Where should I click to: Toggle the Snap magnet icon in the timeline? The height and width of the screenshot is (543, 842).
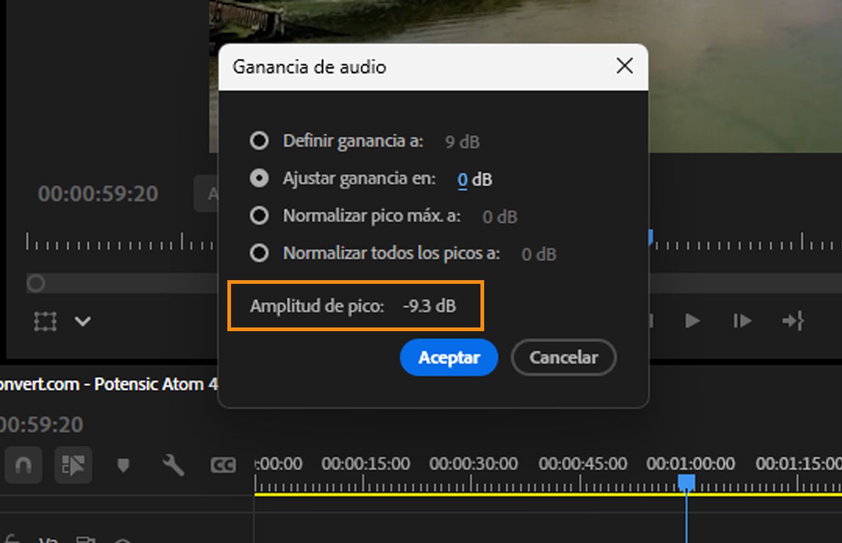pos(23,465)
